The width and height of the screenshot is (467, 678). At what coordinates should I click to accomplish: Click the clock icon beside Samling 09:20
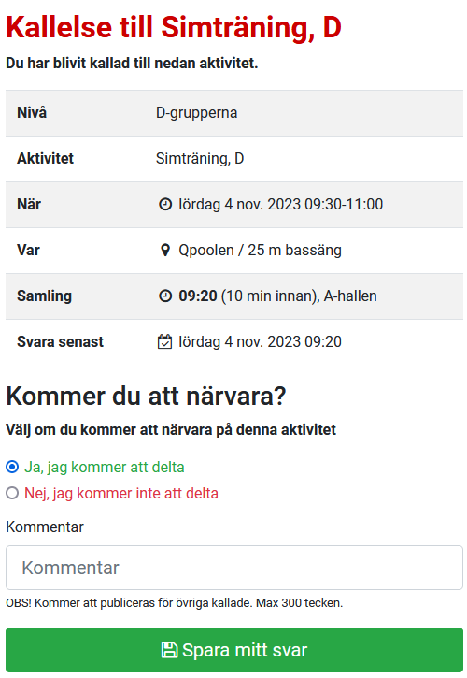click(x=165, y=296)
